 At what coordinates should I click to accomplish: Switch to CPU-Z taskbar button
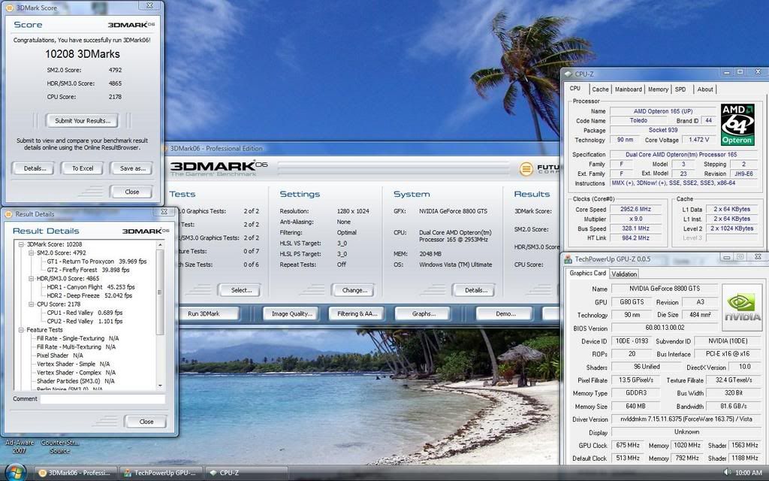pos(246,473)
